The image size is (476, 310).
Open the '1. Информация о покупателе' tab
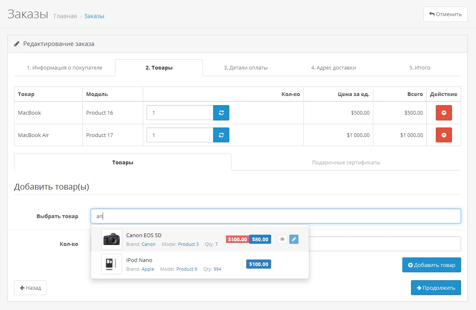coord(65,68)
